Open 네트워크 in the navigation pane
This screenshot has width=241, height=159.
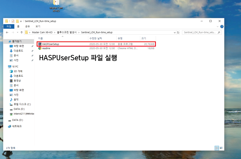coord(17,126)
